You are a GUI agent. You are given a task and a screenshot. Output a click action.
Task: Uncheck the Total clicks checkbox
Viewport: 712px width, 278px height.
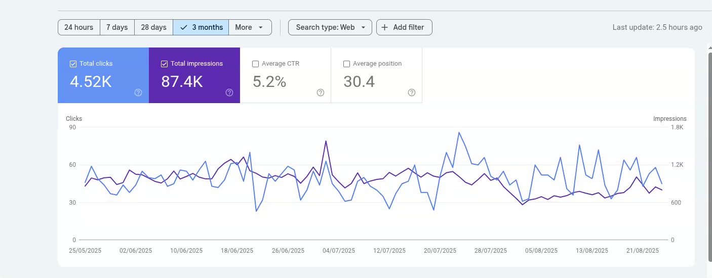click(x=73, y=64)
